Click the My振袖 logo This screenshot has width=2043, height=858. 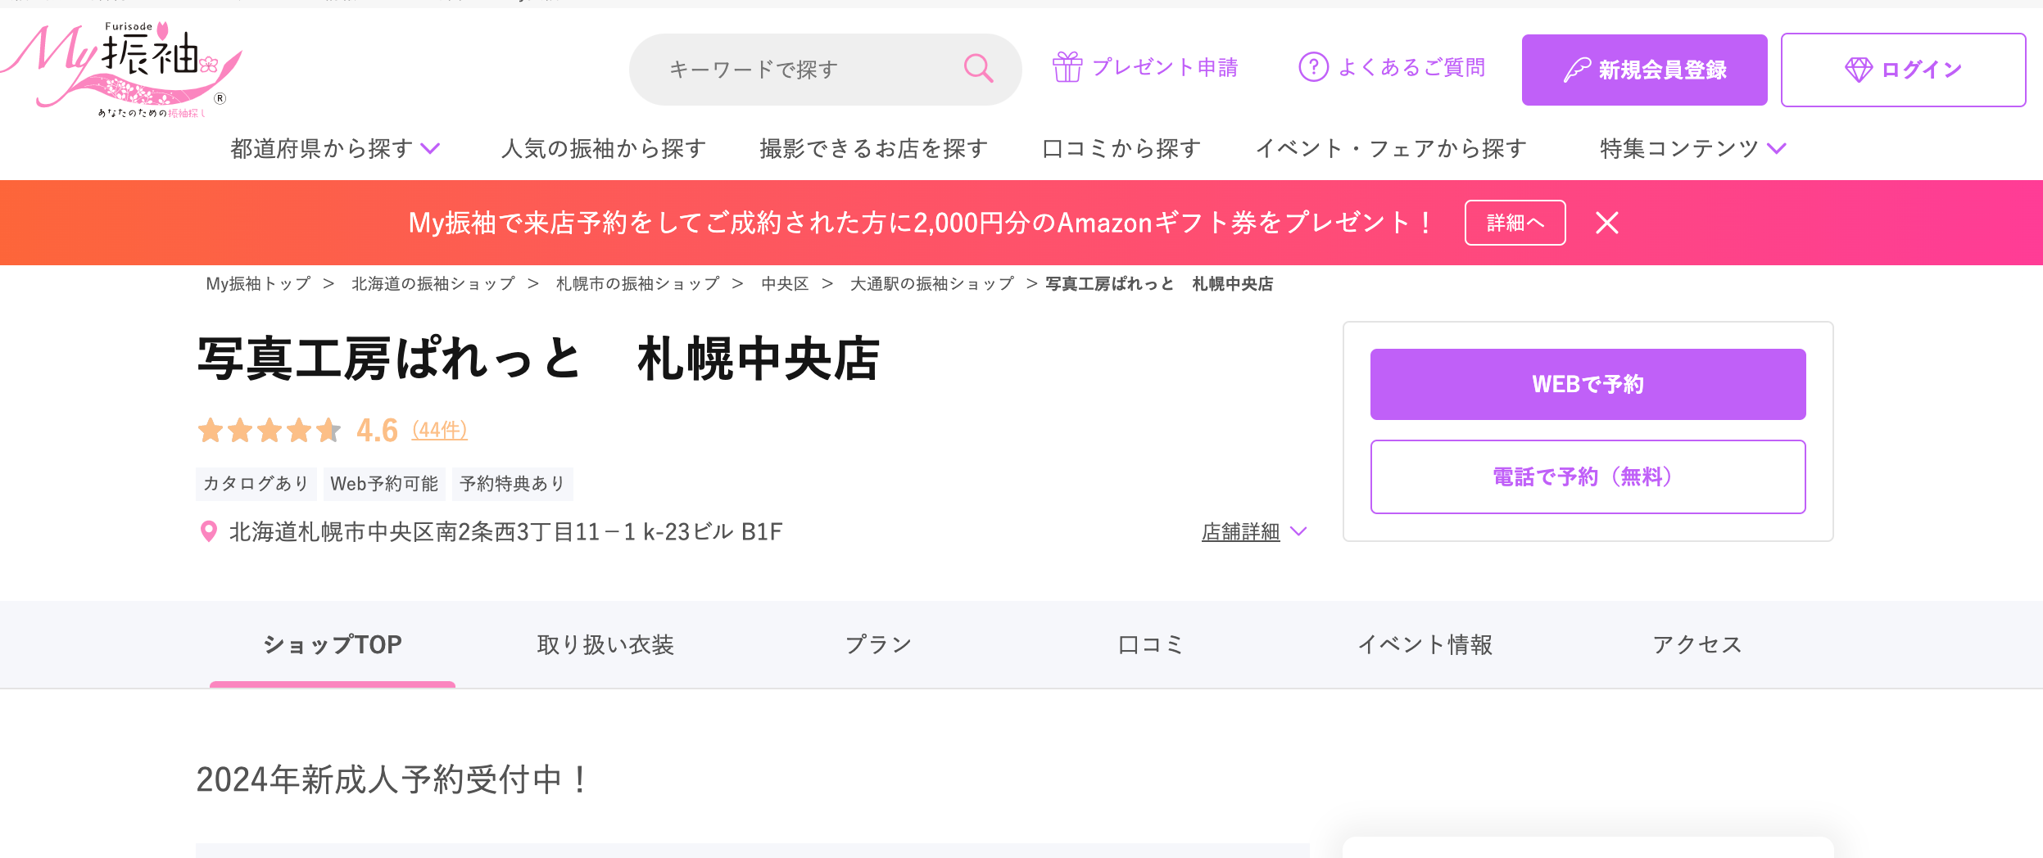121,70
